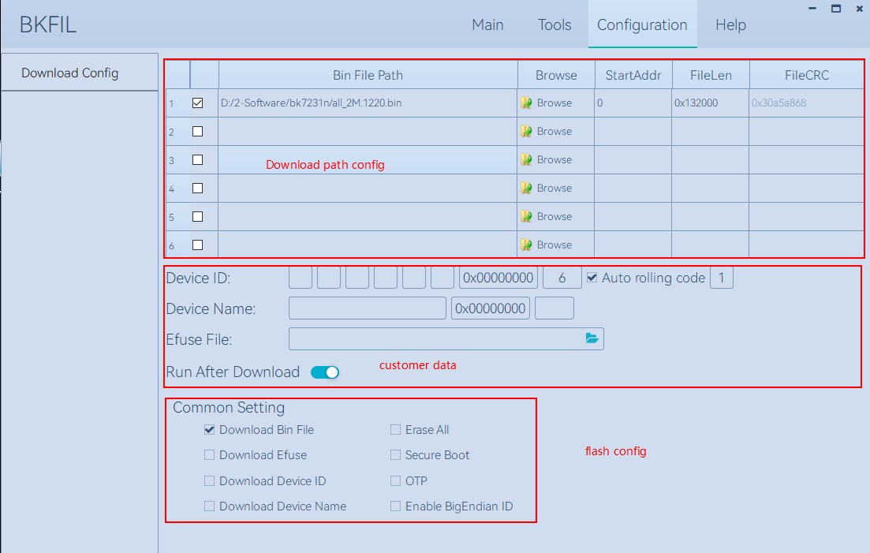Uncheck the row 1 bin file checkbox
Viewport: 870px width, 553px height.
198,103
